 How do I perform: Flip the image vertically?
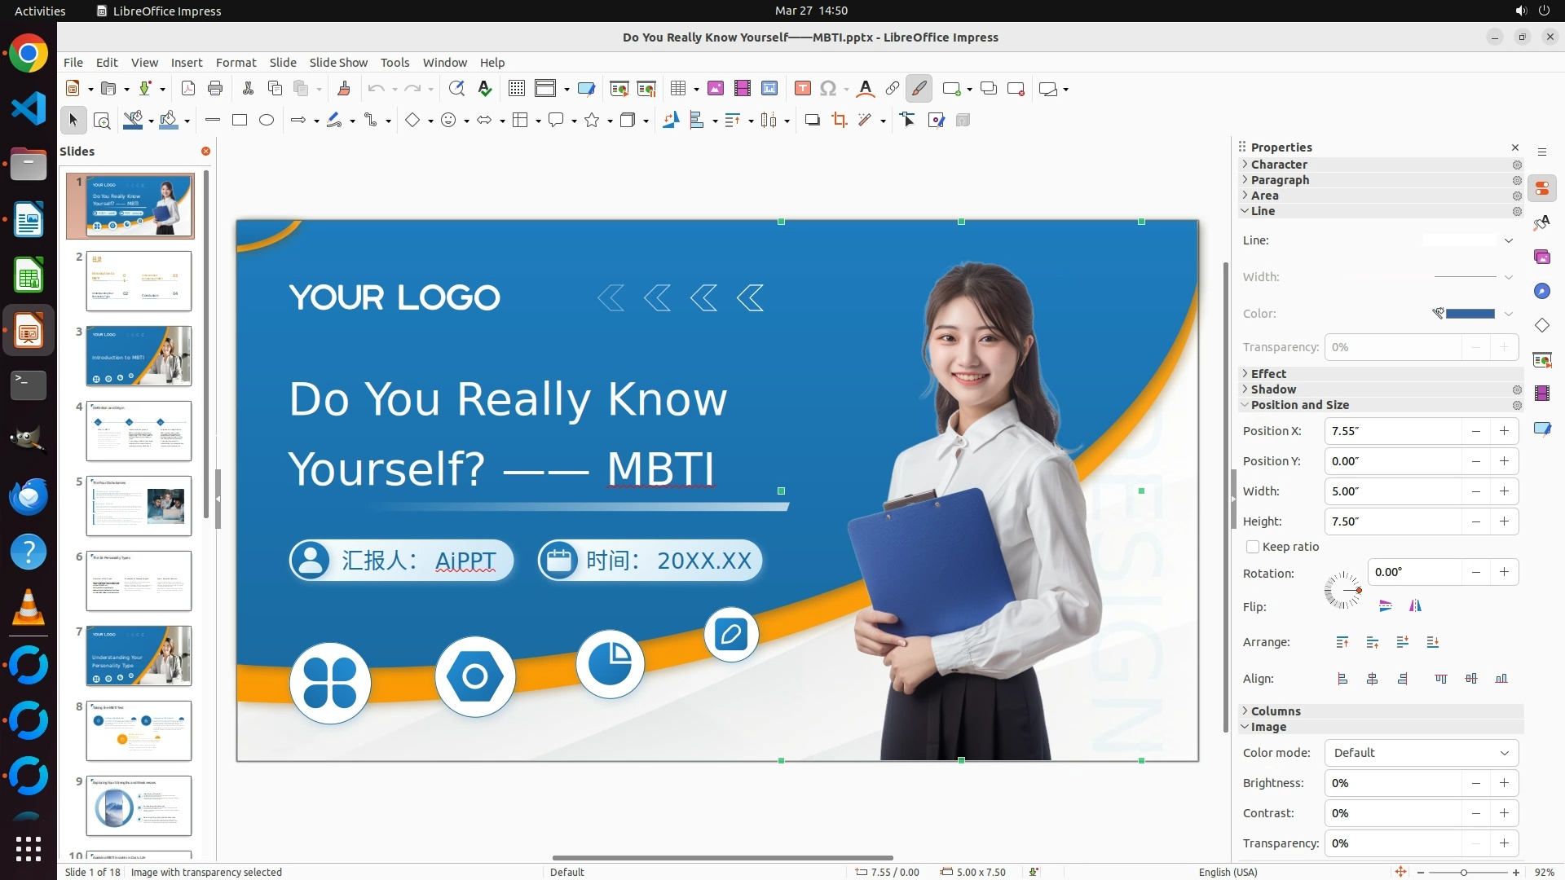click(1385, 605)
